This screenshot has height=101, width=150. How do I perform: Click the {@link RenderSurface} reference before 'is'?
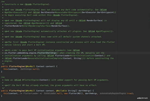tap(91, 20)
